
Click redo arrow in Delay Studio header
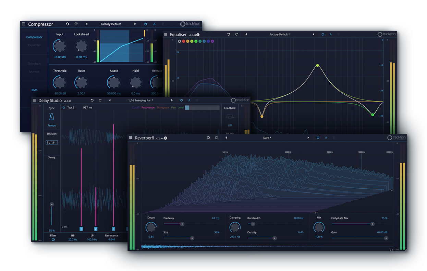coord(100,100)
